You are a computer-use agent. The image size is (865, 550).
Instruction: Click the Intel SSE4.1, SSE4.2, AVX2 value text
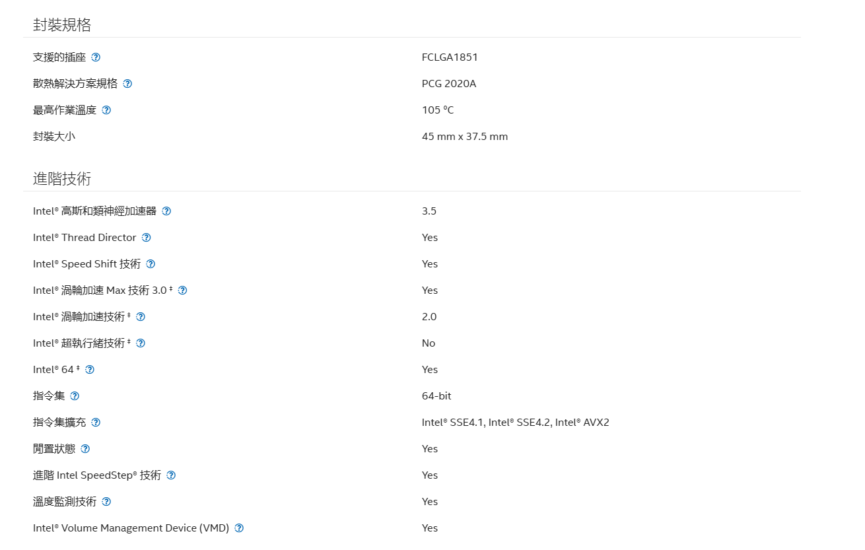point(516,423)
